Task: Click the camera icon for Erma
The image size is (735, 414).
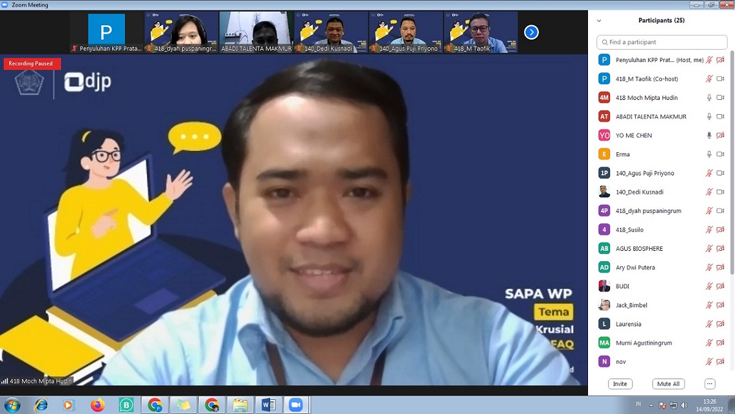Action: [720, 155]
